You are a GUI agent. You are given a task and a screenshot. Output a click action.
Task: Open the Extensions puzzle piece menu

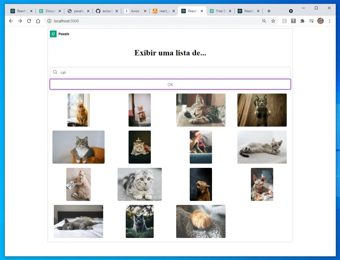[x=303, y=21]
